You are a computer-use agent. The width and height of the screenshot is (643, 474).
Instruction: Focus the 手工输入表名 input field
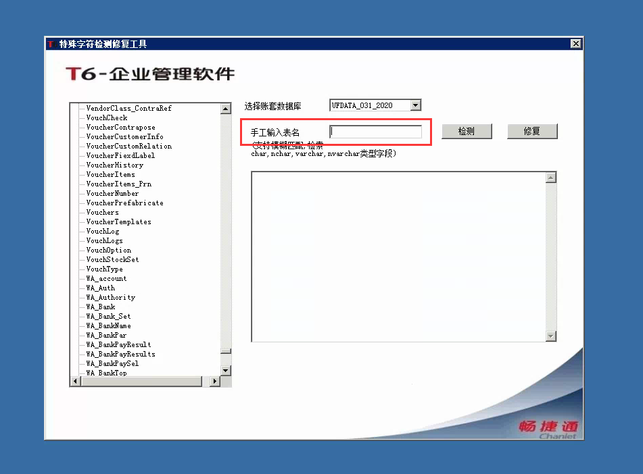376,132
